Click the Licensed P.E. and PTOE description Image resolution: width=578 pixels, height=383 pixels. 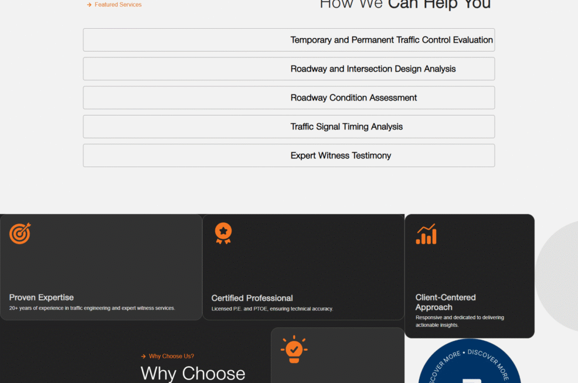pyautogui.click(x=273, y=309)
